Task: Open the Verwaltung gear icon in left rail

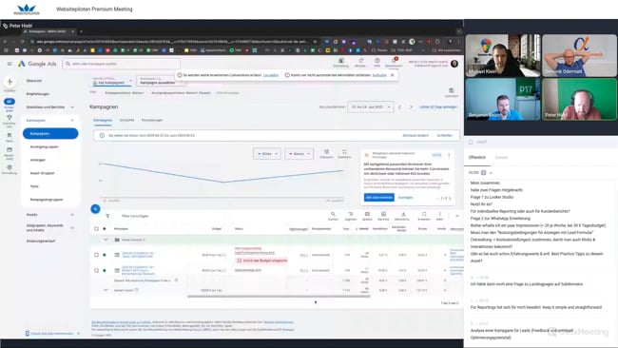Action: point(10,167)
